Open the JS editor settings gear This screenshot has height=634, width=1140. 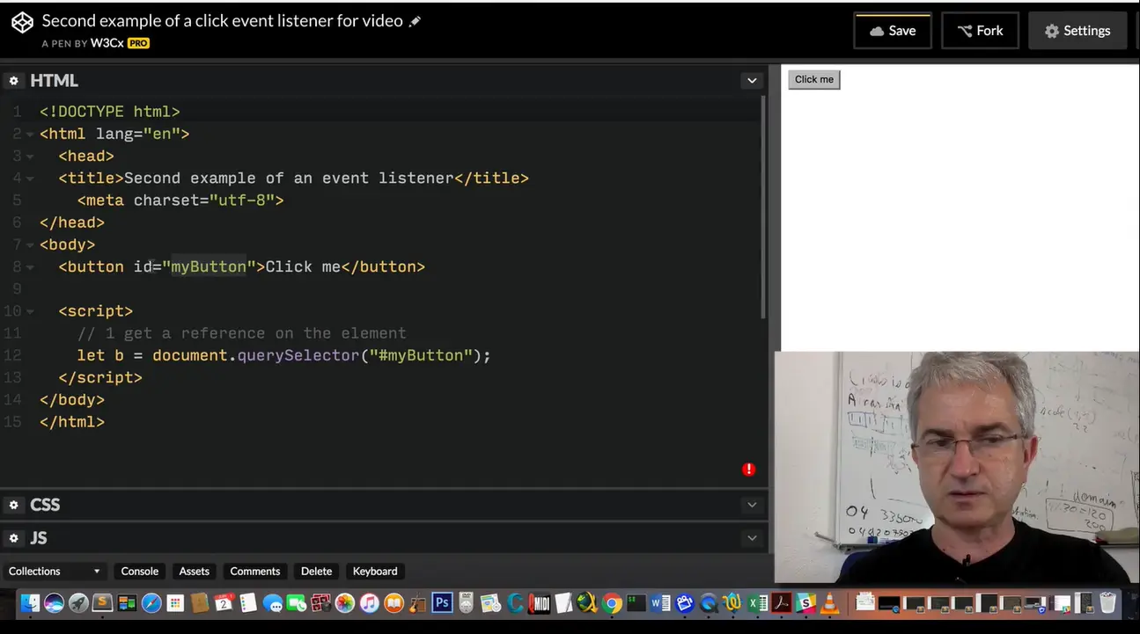point(13,538)
